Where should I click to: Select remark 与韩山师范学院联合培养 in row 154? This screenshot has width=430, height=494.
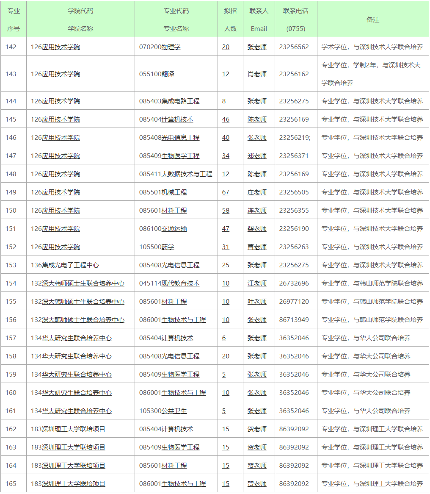click(x=388, y=283)
